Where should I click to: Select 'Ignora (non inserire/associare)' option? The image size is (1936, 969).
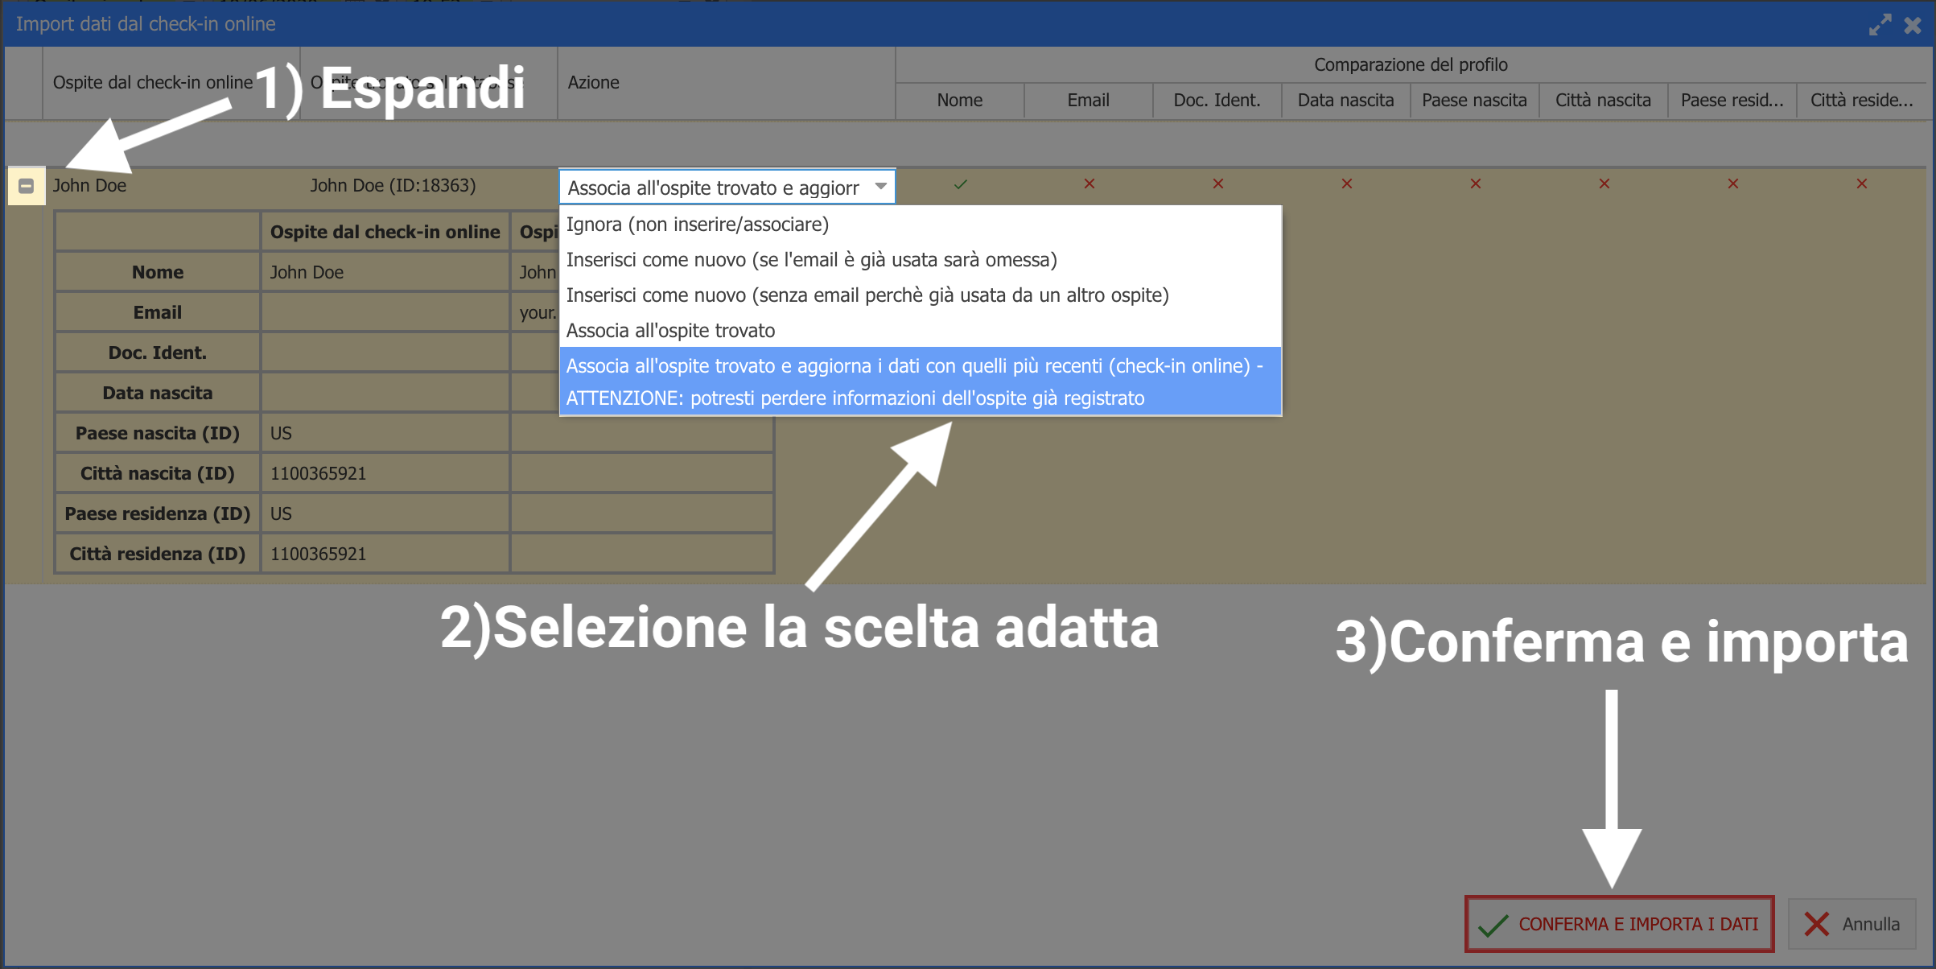pyautogui.click(x=697, y=225)
